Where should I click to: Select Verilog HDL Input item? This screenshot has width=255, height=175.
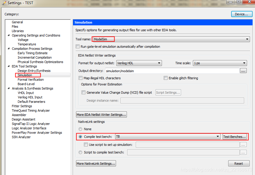(30, 97)
